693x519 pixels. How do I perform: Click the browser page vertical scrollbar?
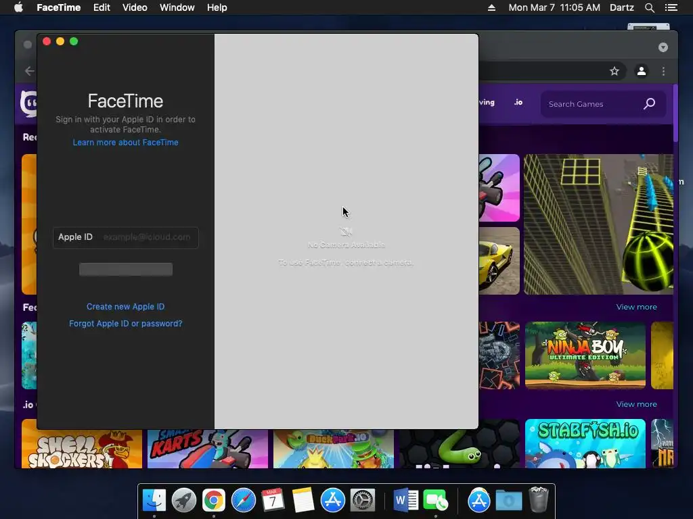(x=675, y=114)
